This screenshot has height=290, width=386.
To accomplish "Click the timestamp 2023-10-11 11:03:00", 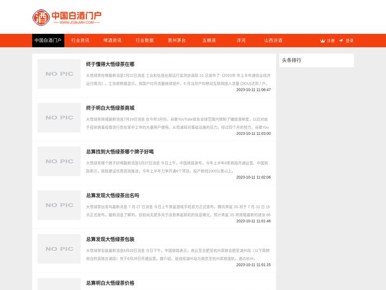I will (254, 133).
